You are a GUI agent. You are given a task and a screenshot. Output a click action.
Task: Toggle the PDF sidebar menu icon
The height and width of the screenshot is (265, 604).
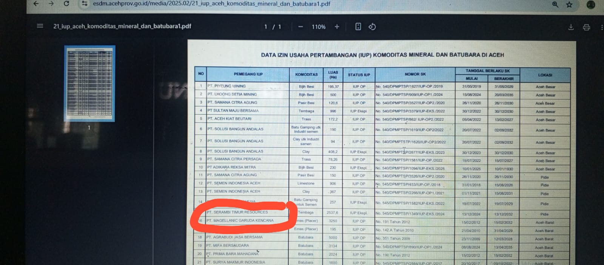[x=40, y=26]
